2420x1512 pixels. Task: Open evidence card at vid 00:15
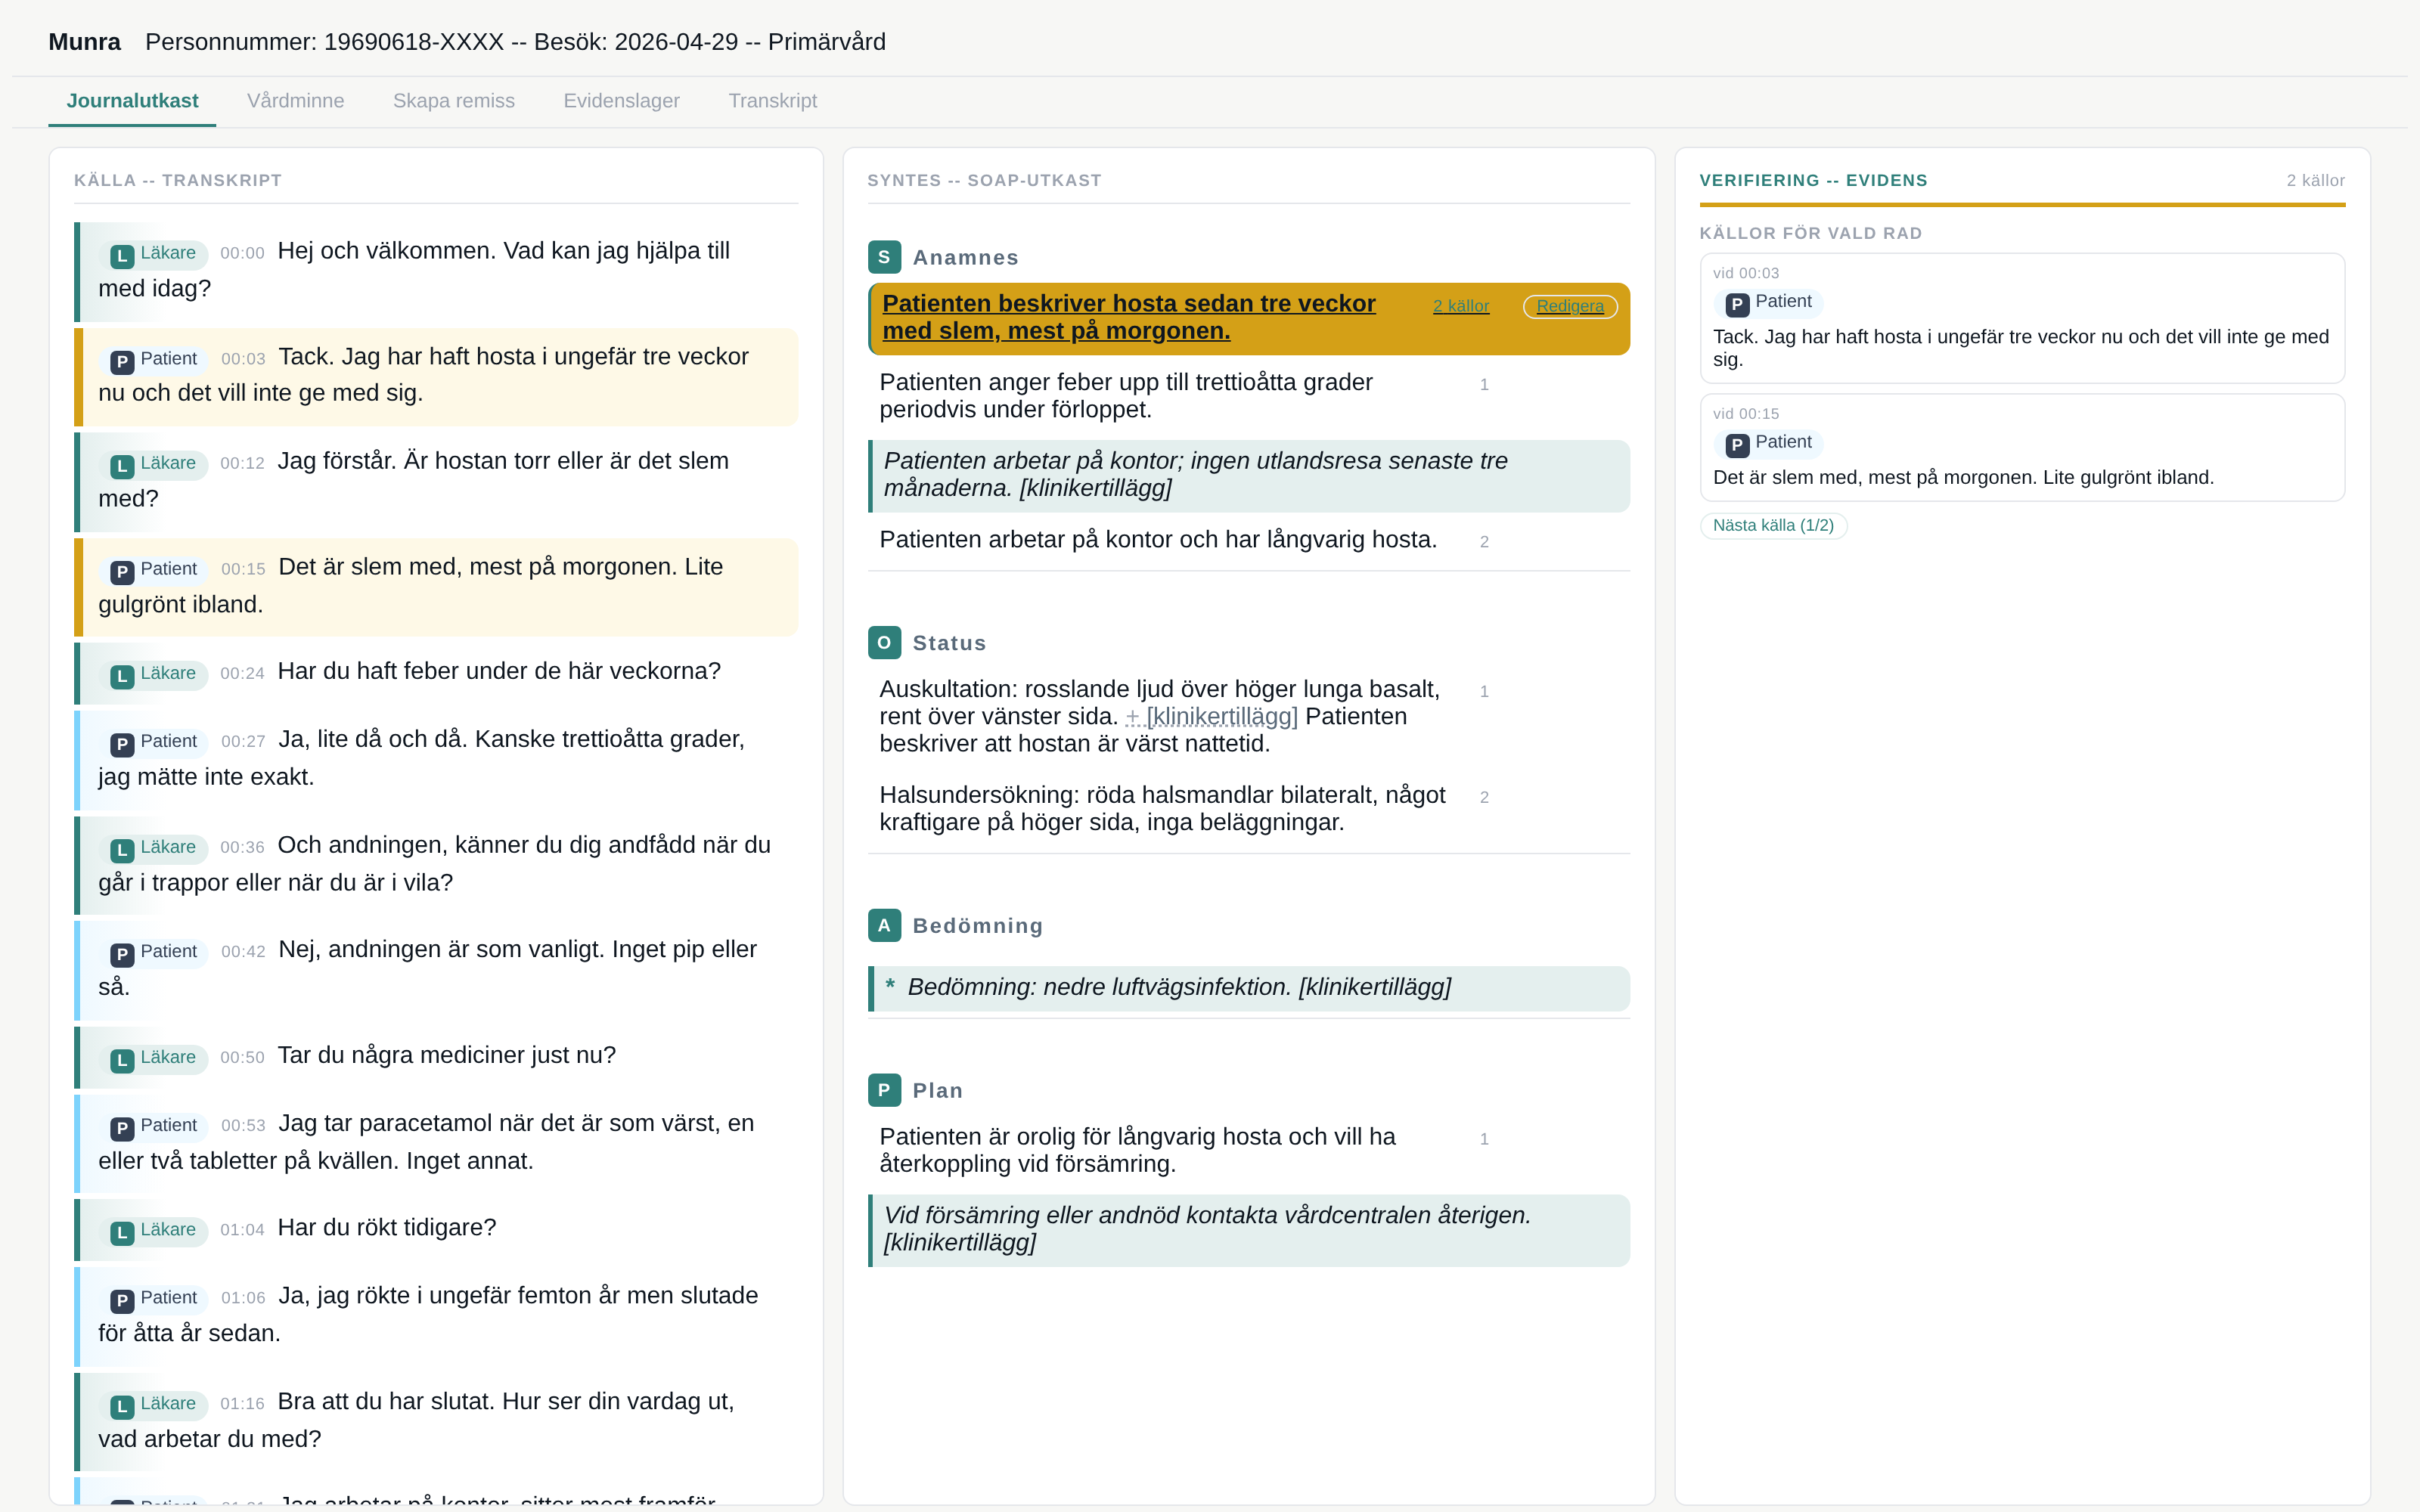point(2022,447)
